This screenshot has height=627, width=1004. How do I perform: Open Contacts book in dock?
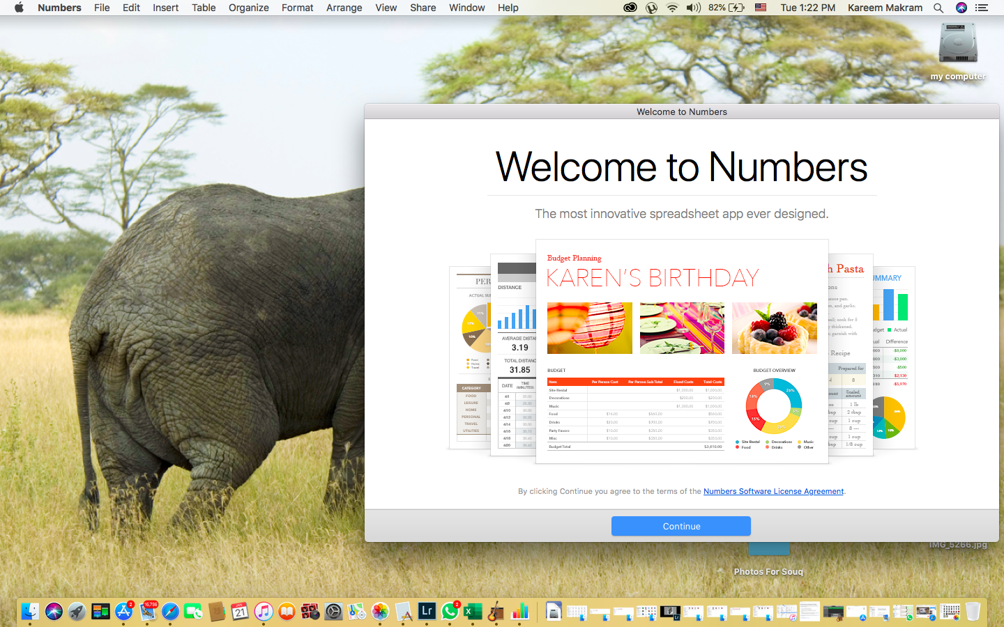pos(217,611)
